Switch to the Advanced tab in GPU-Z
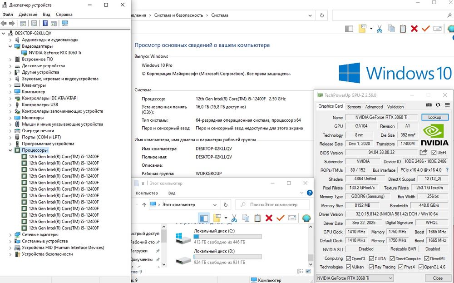Screen dimensions: 454x283 [374, 107]
